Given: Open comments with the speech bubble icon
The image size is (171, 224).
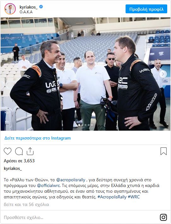Looking at the screenshot, I should click(19, 151).
